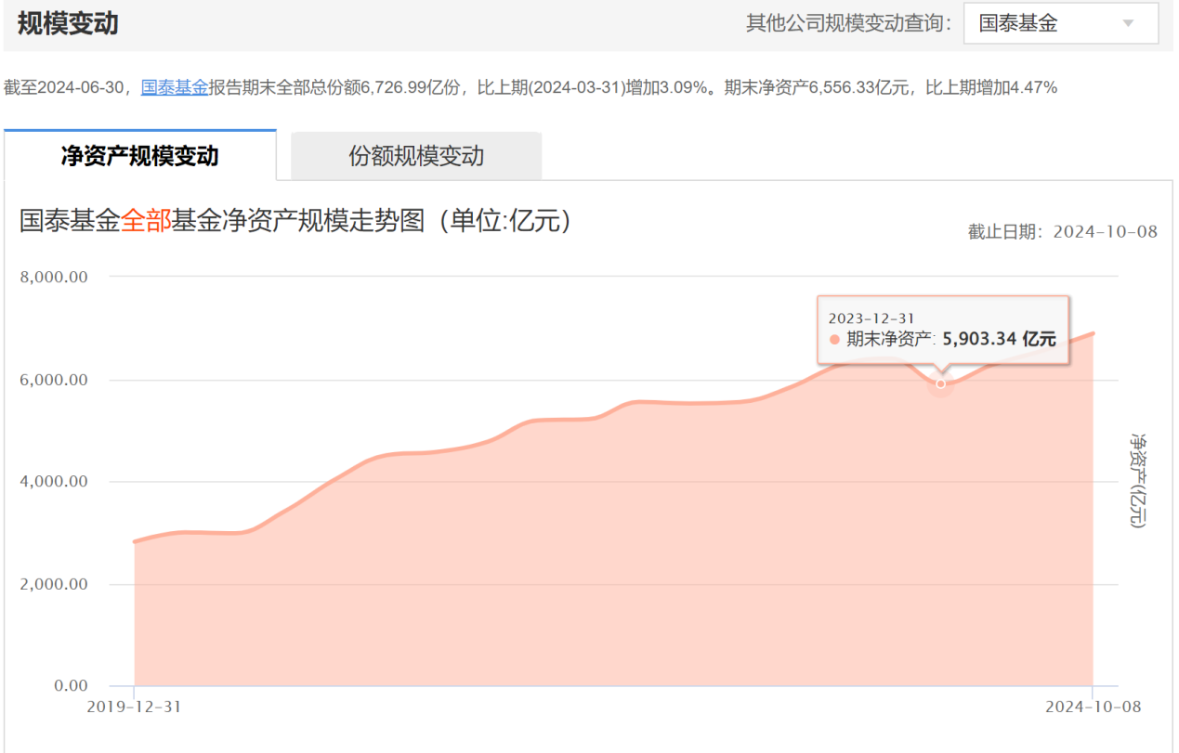This screenshot has height=753, width=1179.
Task: Click the 2,000.00 y-axis label
Action: tap(53, 584)
